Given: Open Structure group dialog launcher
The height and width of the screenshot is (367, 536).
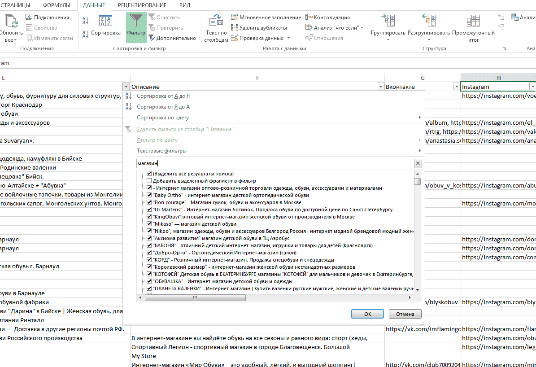Looking at the screenshot, I should point(504,48).
